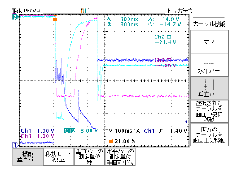The image size is (235, 170).
Task: Click the orange T trigger position marker
Action: point(55,19)
